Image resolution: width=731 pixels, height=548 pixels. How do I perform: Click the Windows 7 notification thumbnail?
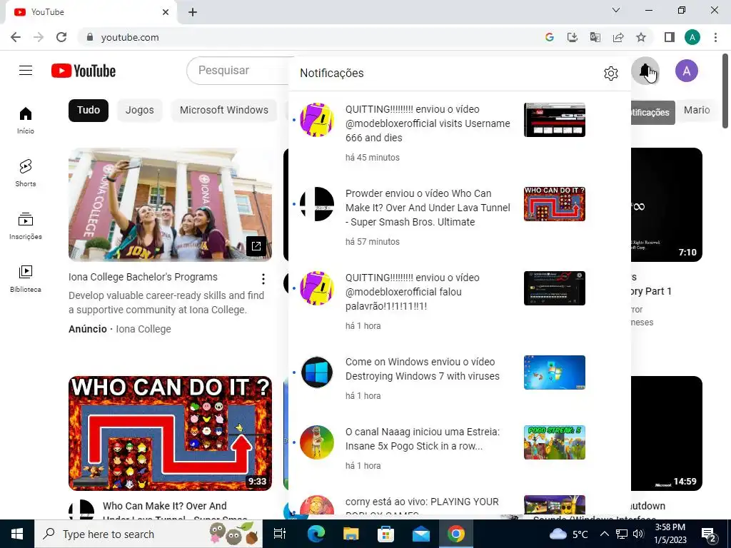click(x=554, y=372)
